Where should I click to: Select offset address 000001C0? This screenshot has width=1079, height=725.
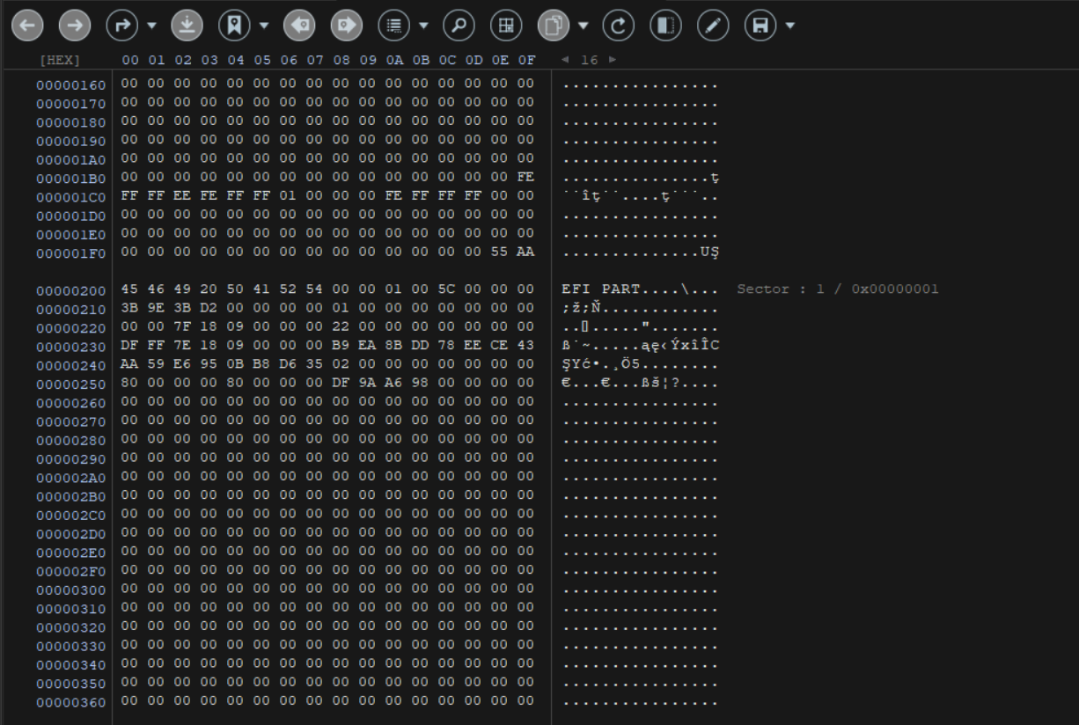coord(70,197)
